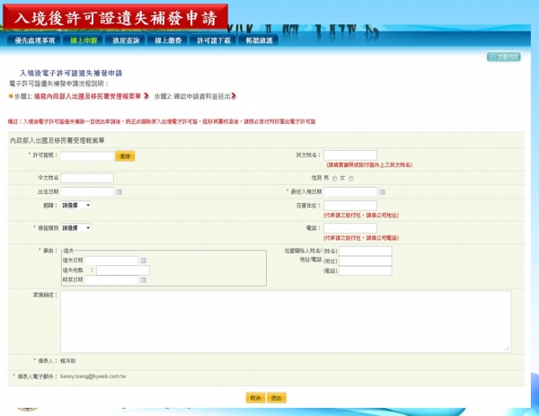This screenshot has width=539, height=416.
Task: Go to the 線上繳費 tab
Action: click(168, 40)
